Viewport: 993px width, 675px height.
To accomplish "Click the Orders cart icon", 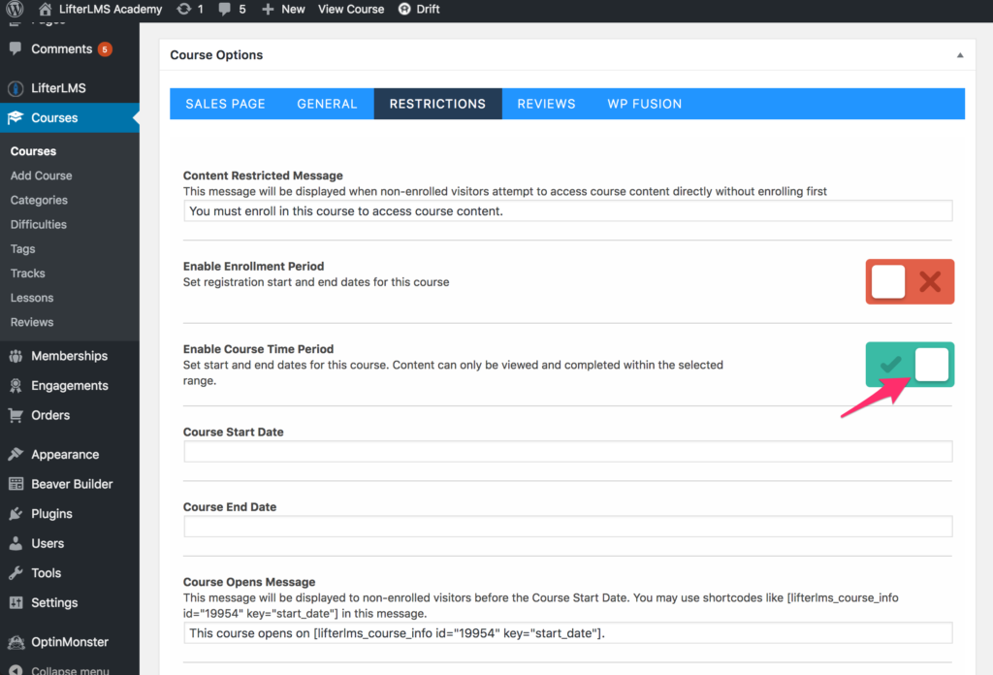I will 16,415.
